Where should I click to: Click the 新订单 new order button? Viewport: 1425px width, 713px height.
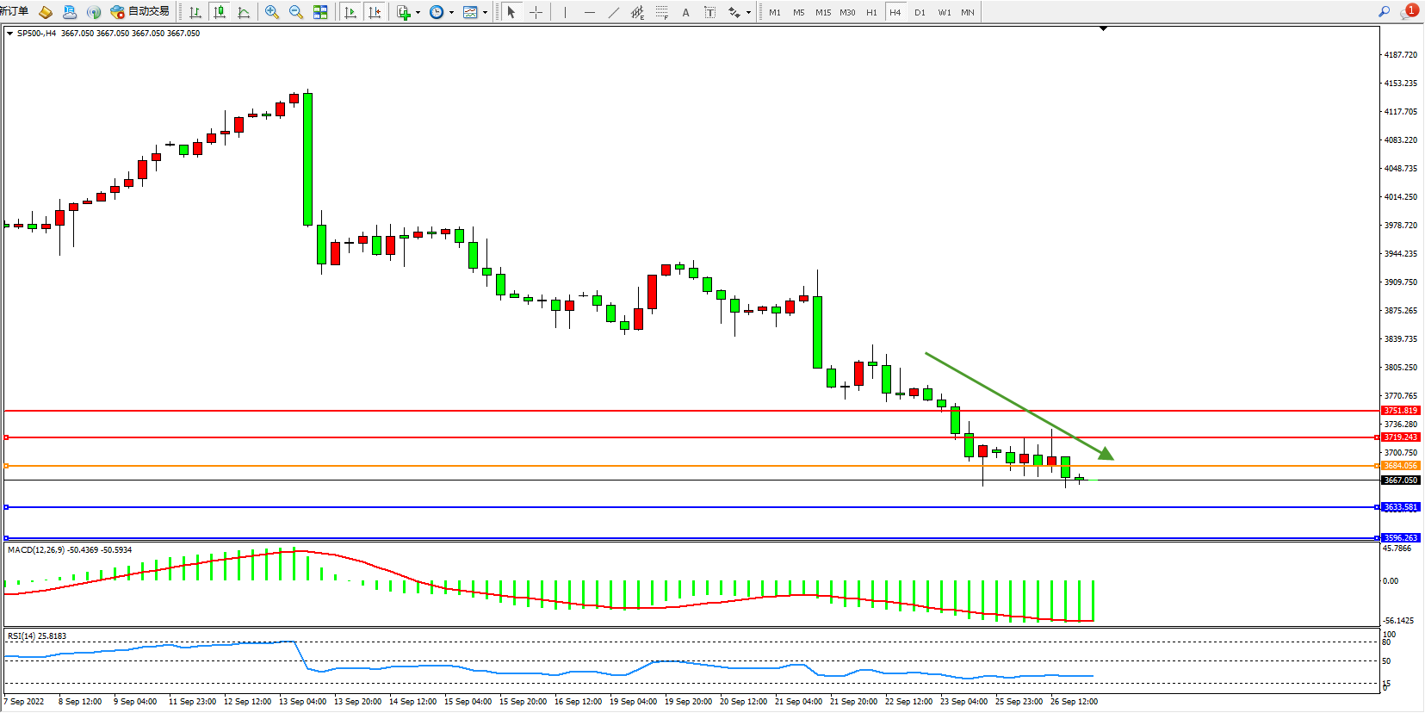point(14,12)
